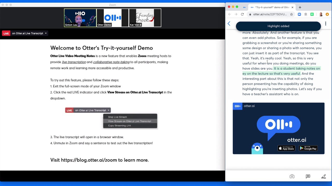Select the Kat Von B thumbnail
332x186 pixels.
click(145, 18)
